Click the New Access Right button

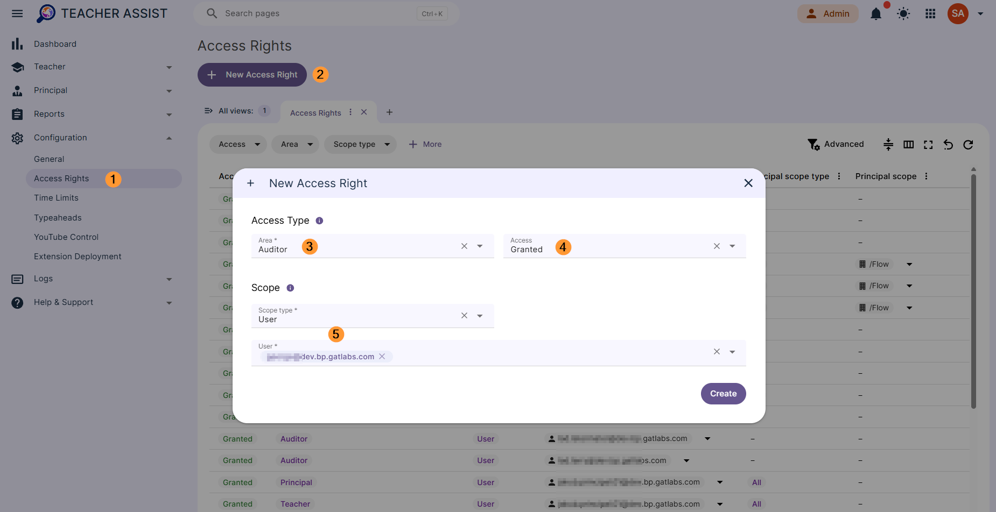coord(252,75)
